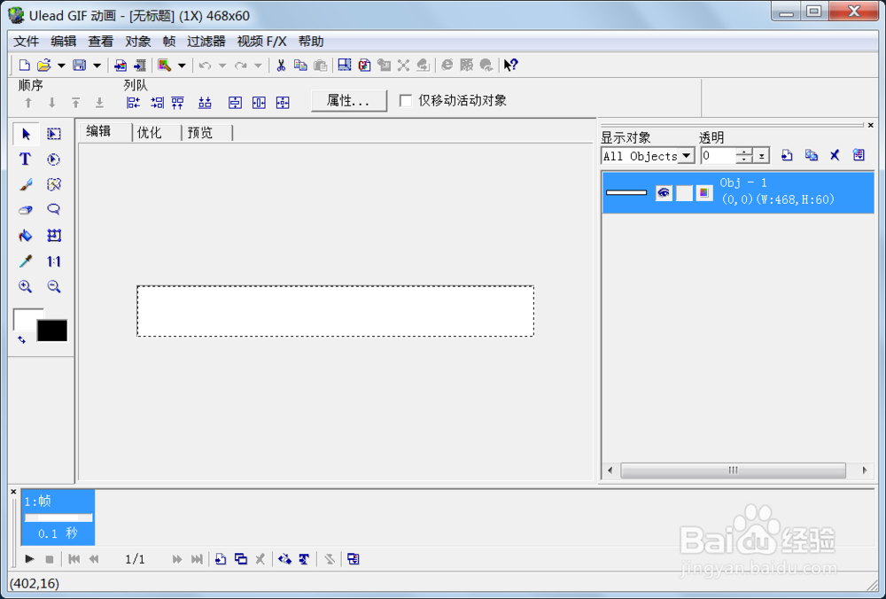Toggle Obj - 1 lock box

(684, 192)
